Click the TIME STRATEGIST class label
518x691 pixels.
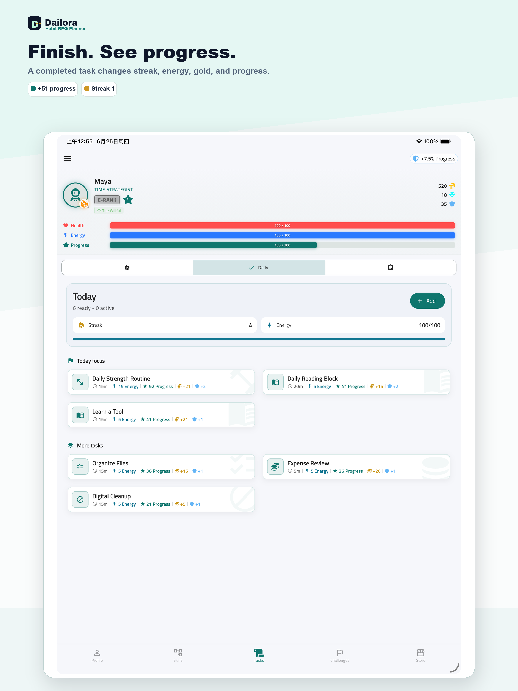[x=113, y=190]
